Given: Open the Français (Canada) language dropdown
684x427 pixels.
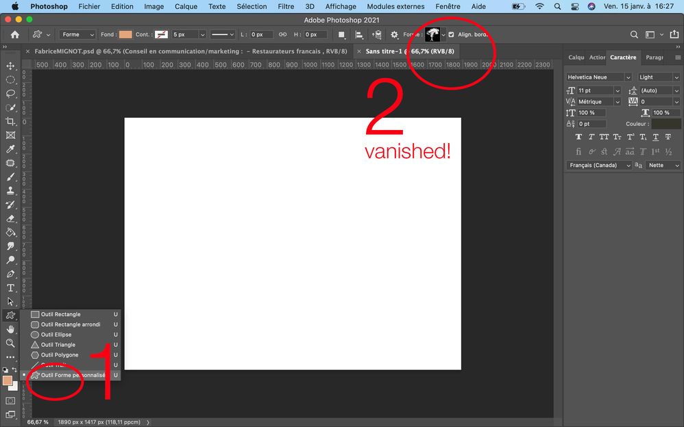Looking at the screenshot, I should pyautogui.click(x=599, y=165).
